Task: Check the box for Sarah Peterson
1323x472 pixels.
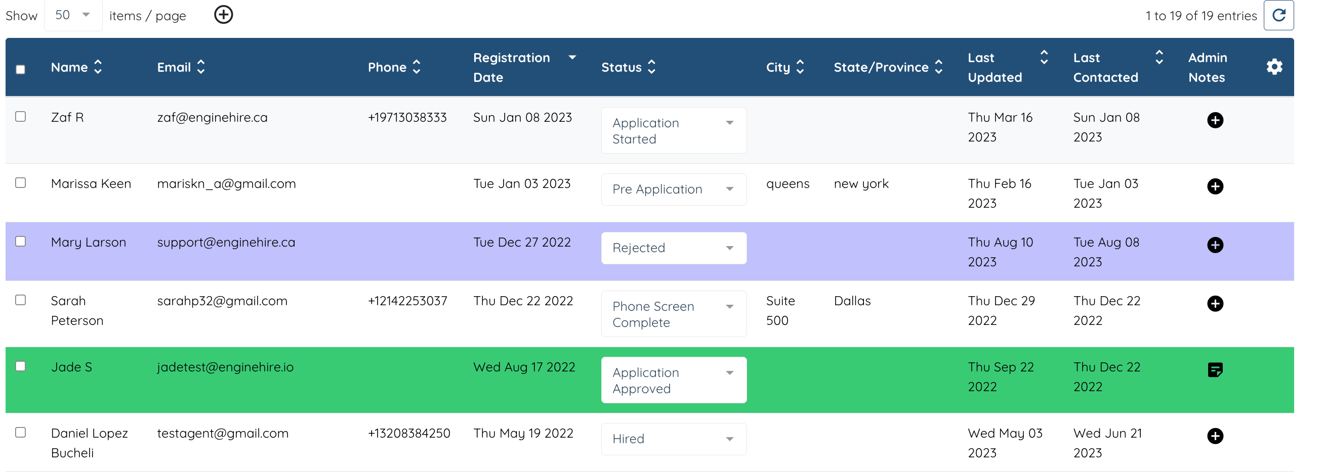Action: [21, 300]
